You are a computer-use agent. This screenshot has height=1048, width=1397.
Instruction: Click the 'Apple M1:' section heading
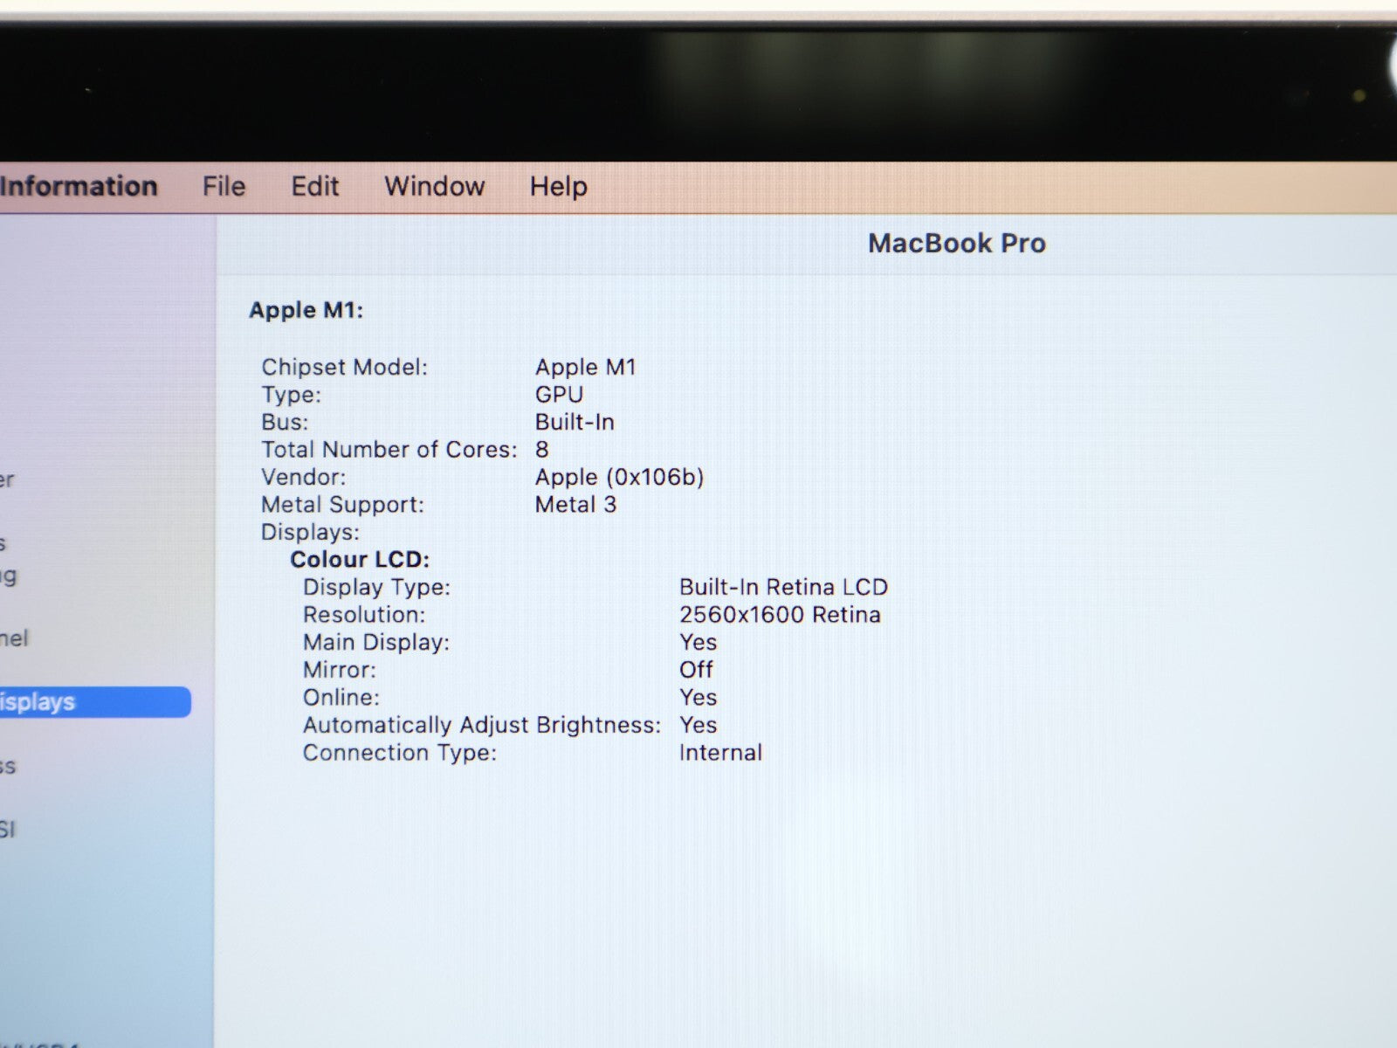click(306, 310)
